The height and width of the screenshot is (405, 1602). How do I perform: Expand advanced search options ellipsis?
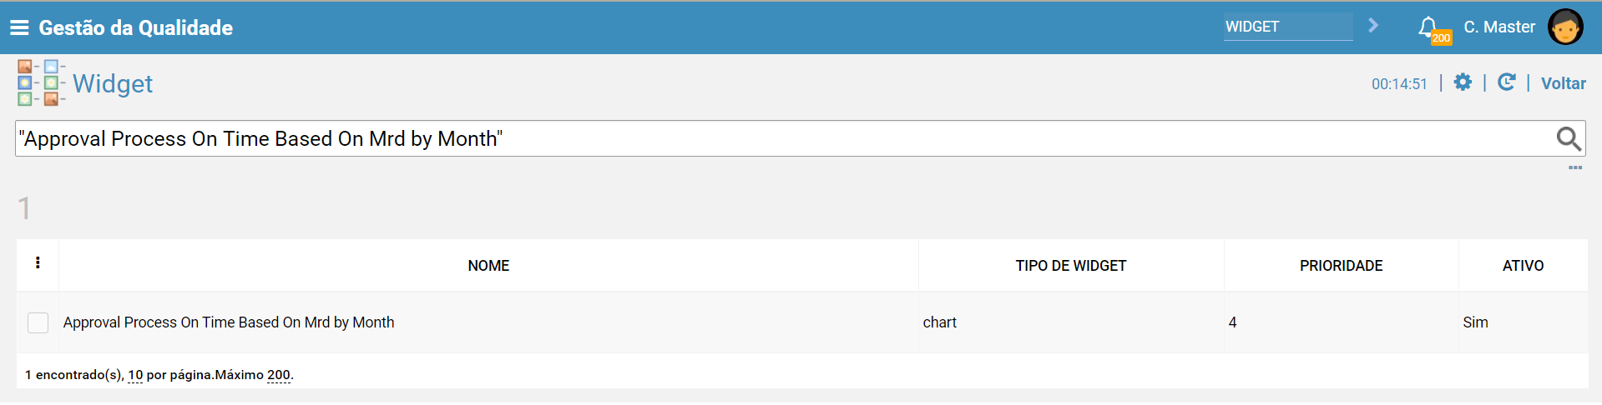pyautogui.click(x=1574, y=167)
